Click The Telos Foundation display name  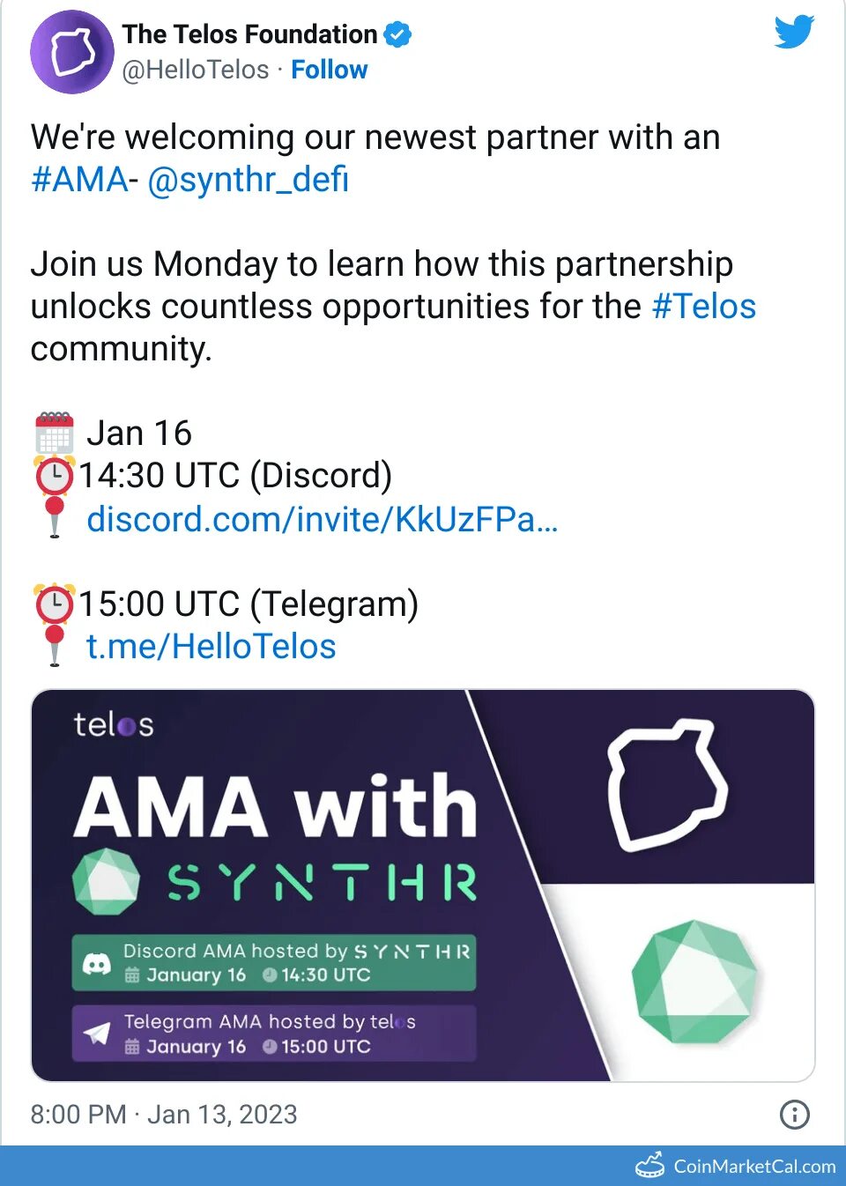(x=249, y=34)
